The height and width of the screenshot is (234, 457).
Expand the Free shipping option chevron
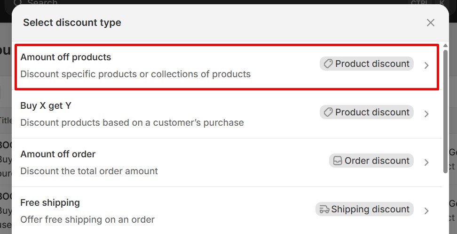(x=426, y=211)
